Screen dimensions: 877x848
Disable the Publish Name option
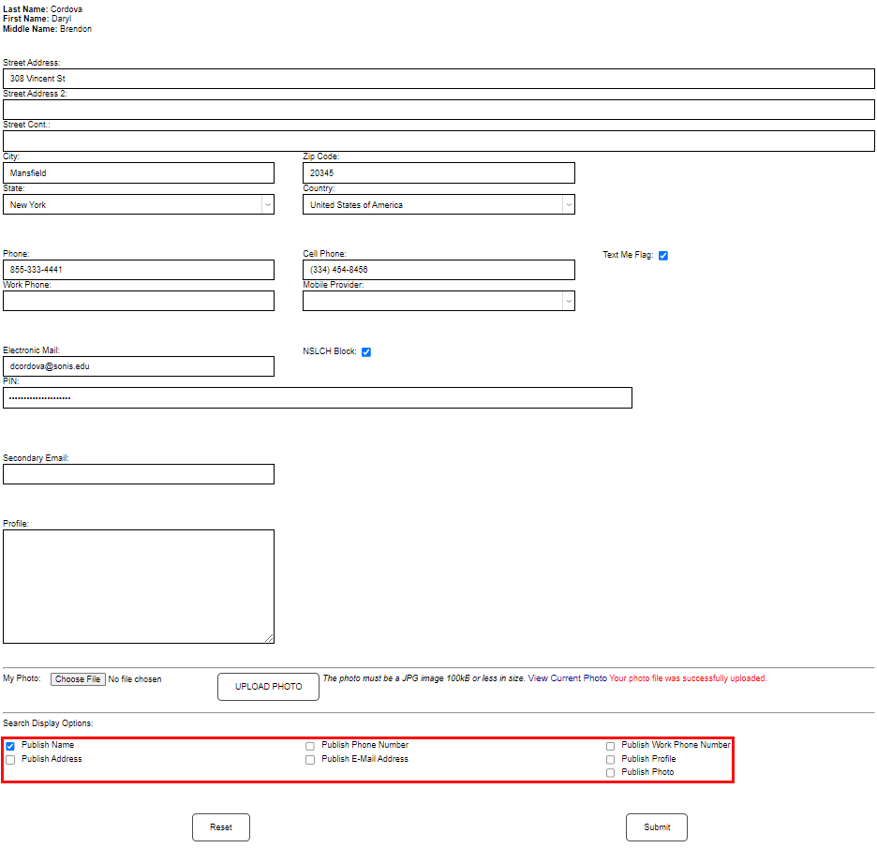point(9,745)
